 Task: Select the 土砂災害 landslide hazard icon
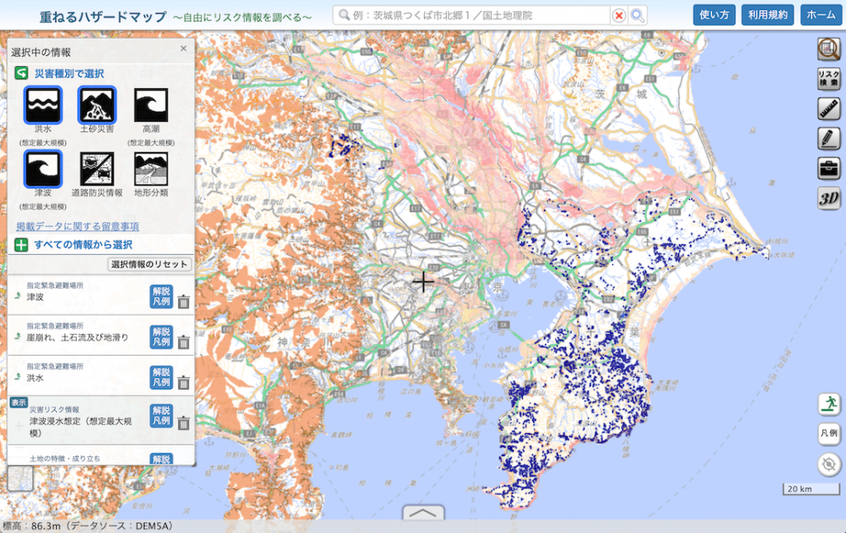[97, 105]
